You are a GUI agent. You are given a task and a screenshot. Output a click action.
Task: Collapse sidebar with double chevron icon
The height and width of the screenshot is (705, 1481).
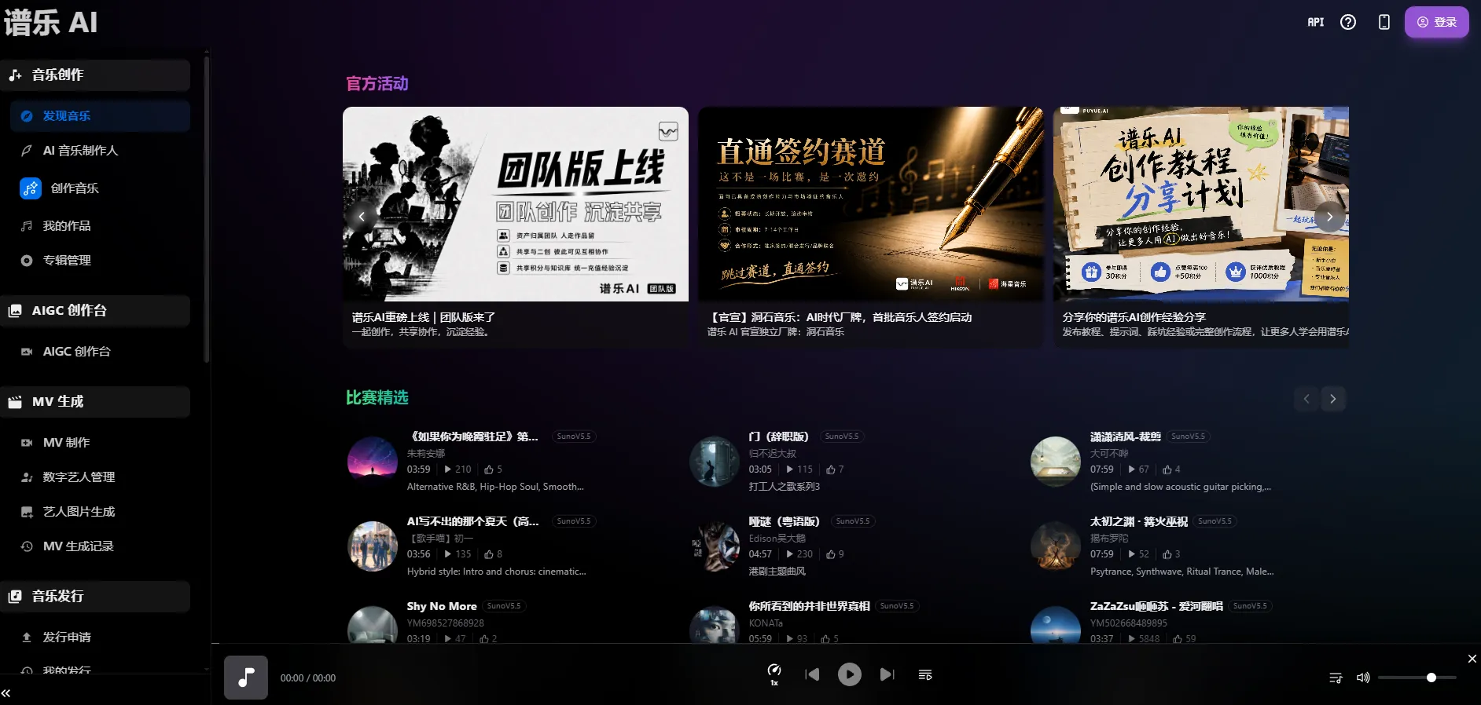(x=6, y=693)
